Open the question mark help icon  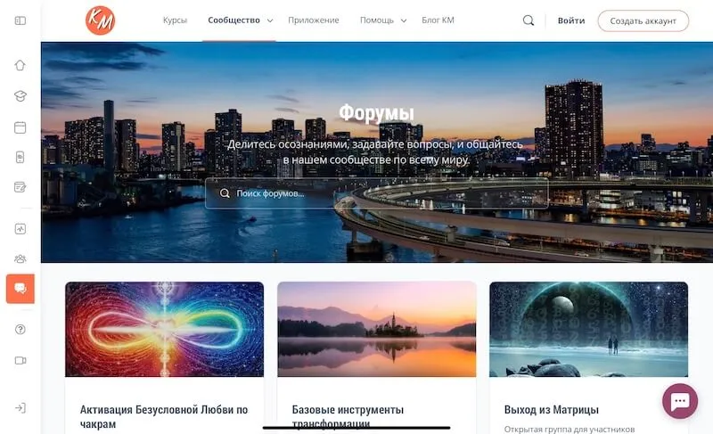[20, 330]
